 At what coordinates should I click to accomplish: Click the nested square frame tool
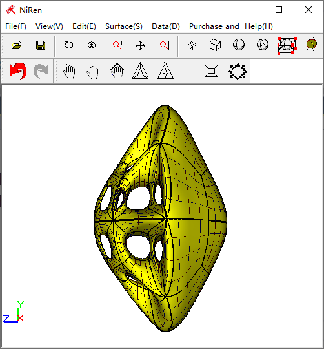[211, 71]
